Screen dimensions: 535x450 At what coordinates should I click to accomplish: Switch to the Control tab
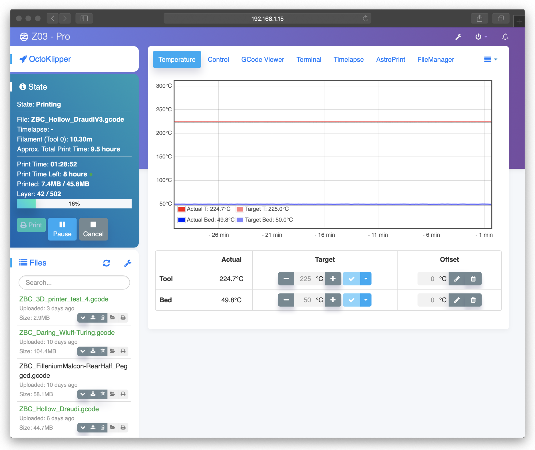pos(218,59)
